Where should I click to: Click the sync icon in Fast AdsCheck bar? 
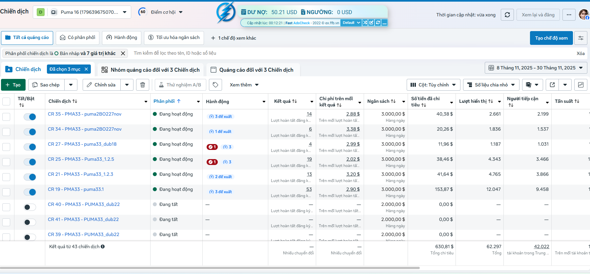pos(378,23)
